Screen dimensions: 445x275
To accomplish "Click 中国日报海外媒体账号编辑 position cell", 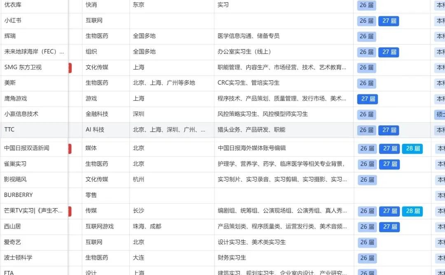I will [252, 148].
